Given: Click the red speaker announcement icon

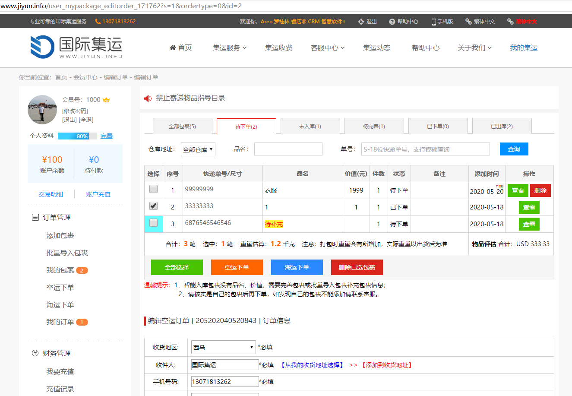Looking at the screenshot, I should click(x=148, y=98).
